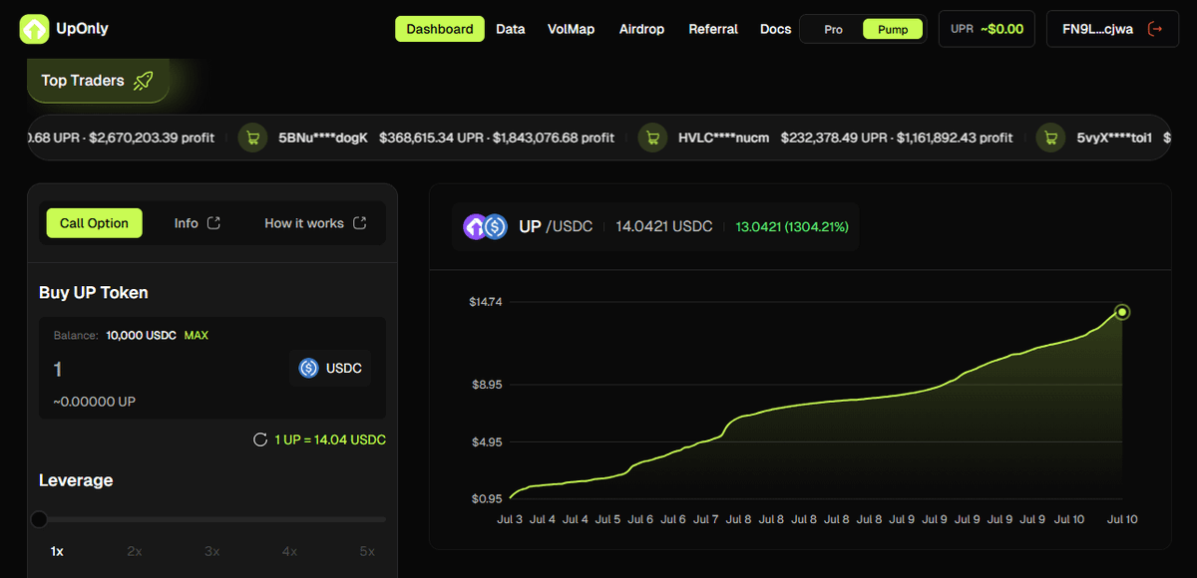
Task: Click the chart's latest price point marker
Action: [1122, 313]
